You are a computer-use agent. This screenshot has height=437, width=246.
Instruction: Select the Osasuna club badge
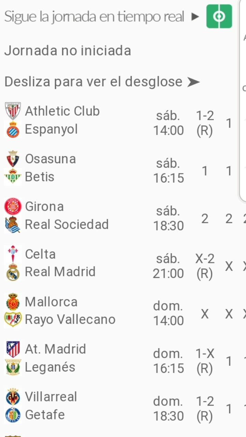13,159
